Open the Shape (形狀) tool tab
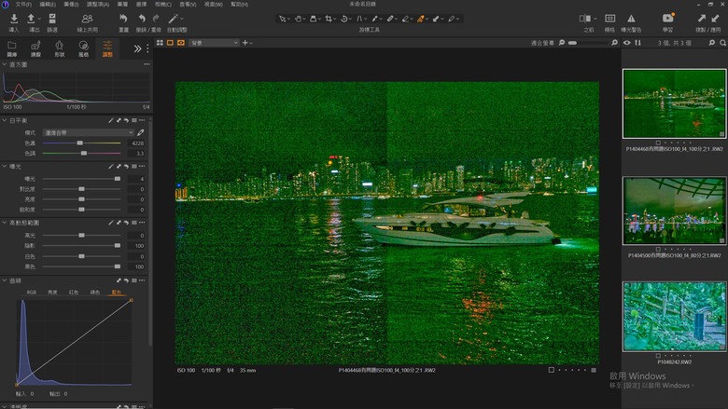The width and height of the screenshot is (728, 409). (60, 48)
